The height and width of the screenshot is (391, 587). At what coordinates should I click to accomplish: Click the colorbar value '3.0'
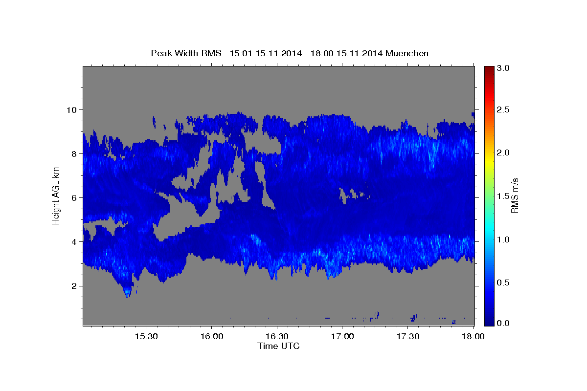click(x=504, y=68)
